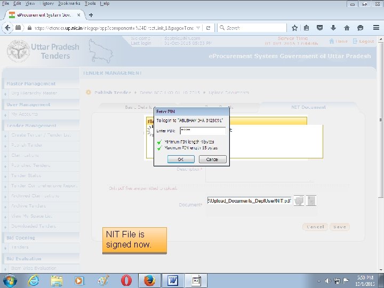Expand the Tender Status sidebar item
The image size is (384, 288).
click(5, 176)
